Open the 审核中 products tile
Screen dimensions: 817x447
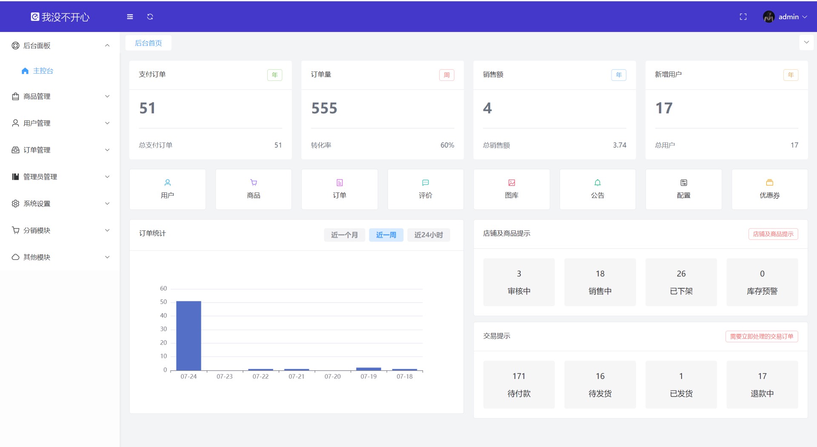[x=519, y=282]
